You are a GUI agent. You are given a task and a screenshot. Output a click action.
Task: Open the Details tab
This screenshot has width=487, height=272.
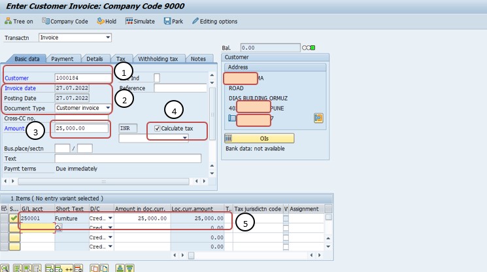95,59
